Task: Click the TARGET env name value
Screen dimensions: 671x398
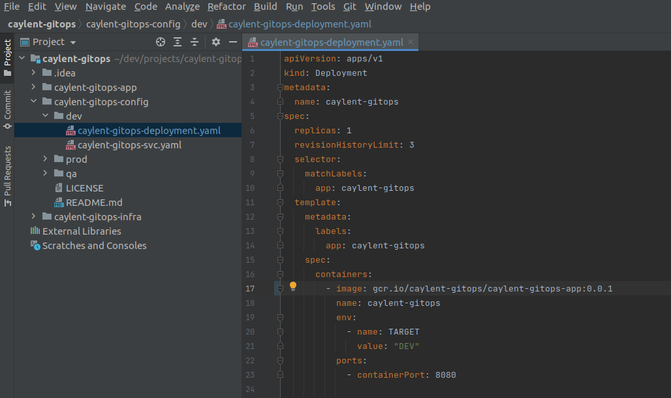Action: pos(404,332)
